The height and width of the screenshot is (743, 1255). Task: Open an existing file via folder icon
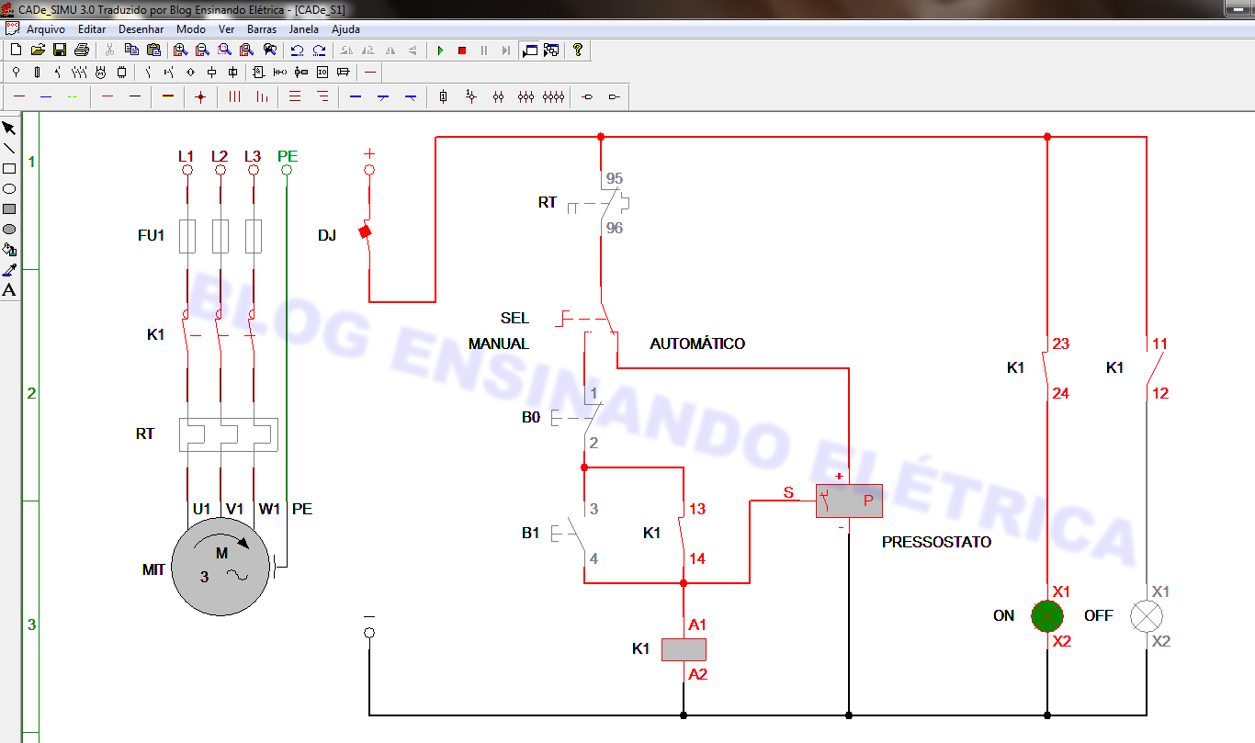38,50
